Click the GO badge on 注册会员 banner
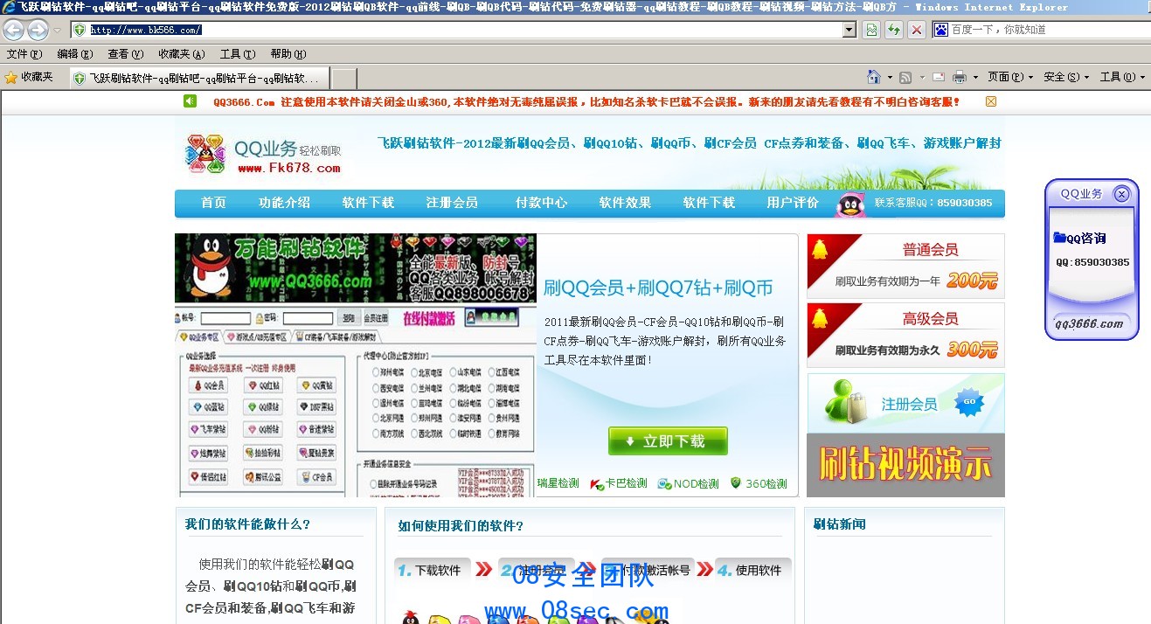Viewport: 1151px width, 624px height. (x=968, y=403)
